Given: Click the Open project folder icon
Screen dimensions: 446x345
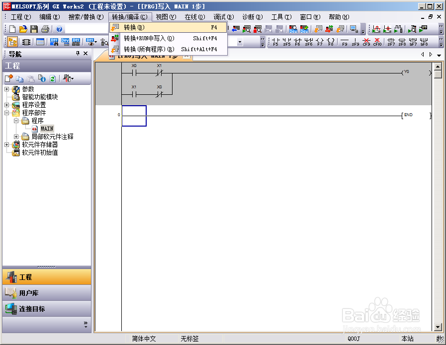Looking at the screenshot, I should (x=23, y=29).
